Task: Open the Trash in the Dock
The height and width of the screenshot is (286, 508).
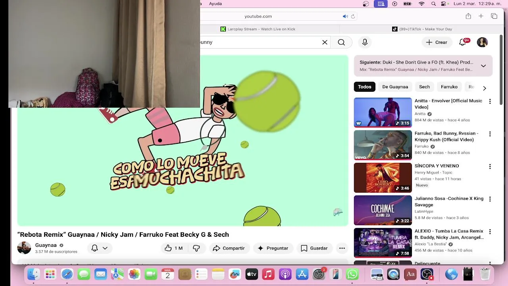Action: (x=485, y=274)
